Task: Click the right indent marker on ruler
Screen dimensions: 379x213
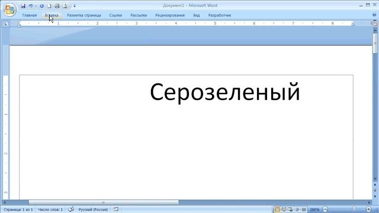Action: point(353,24)
